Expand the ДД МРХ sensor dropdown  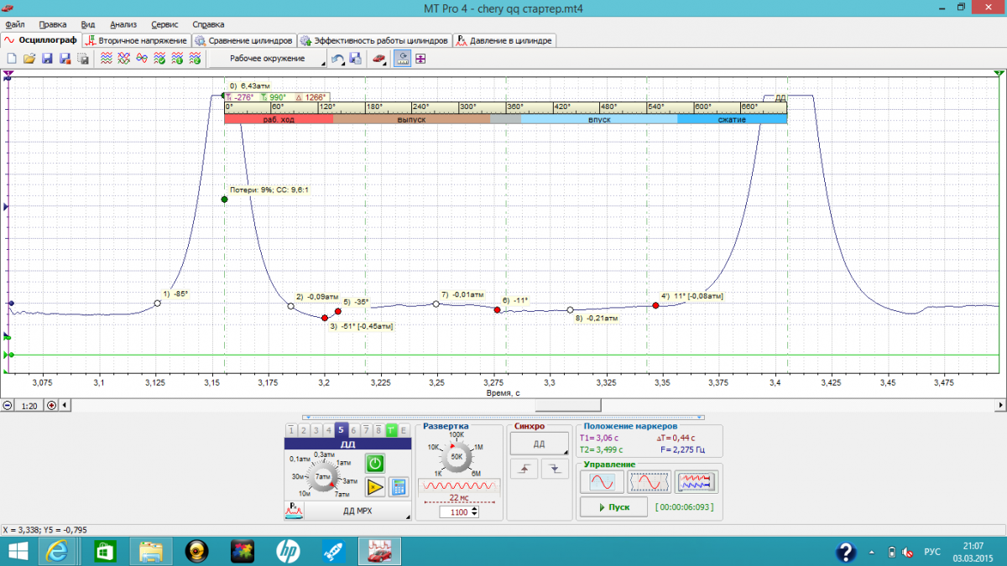click(357, 510)
